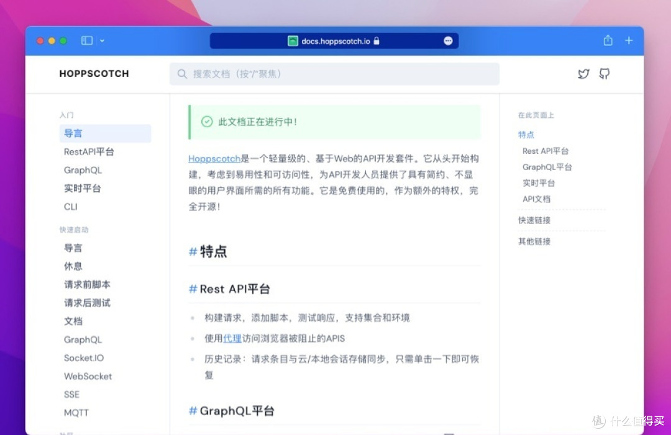Viewport: 671px width, 435px height.
Task: Open RestAPI平台 in left sidebar
Action: click(89, 151)
